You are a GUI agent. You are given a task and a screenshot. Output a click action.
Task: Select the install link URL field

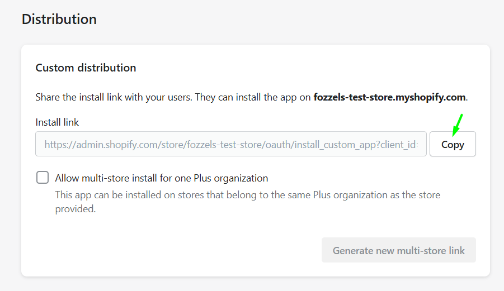coord(231,144)
